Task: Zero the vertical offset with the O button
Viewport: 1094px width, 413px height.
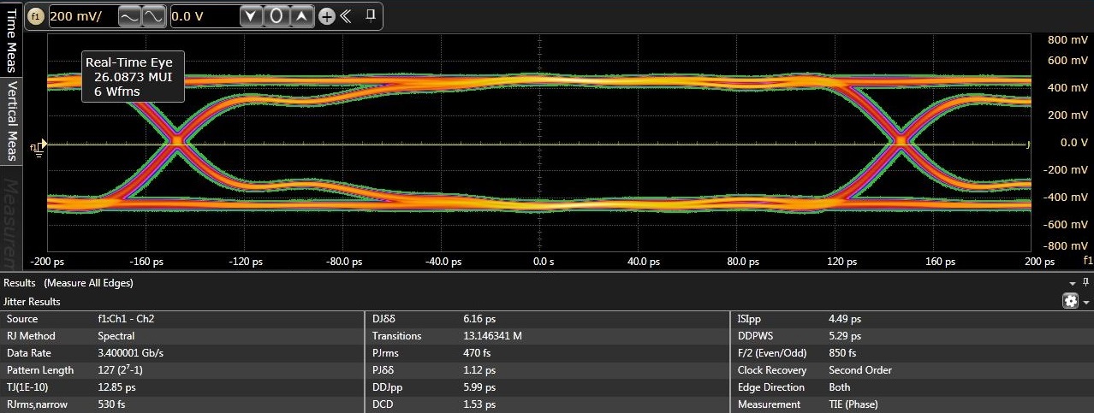Action: click(x=276, y=16)
